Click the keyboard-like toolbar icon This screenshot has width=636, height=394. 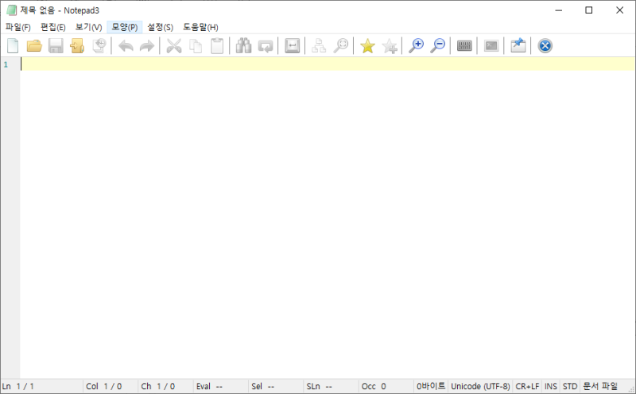[464, 46]
